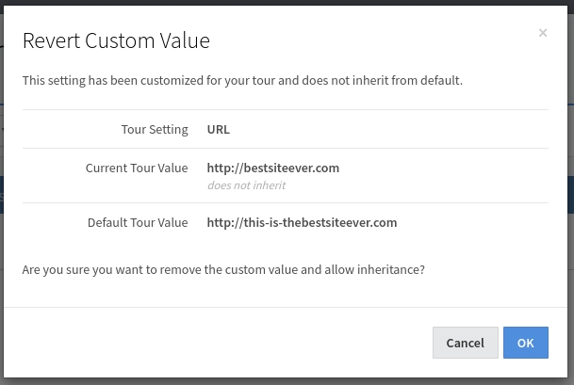Image resolution: width=574 pixels, height=385 pixels.
Task: Click 'default' ending the description sentence
Action: [x=440, y=81]
